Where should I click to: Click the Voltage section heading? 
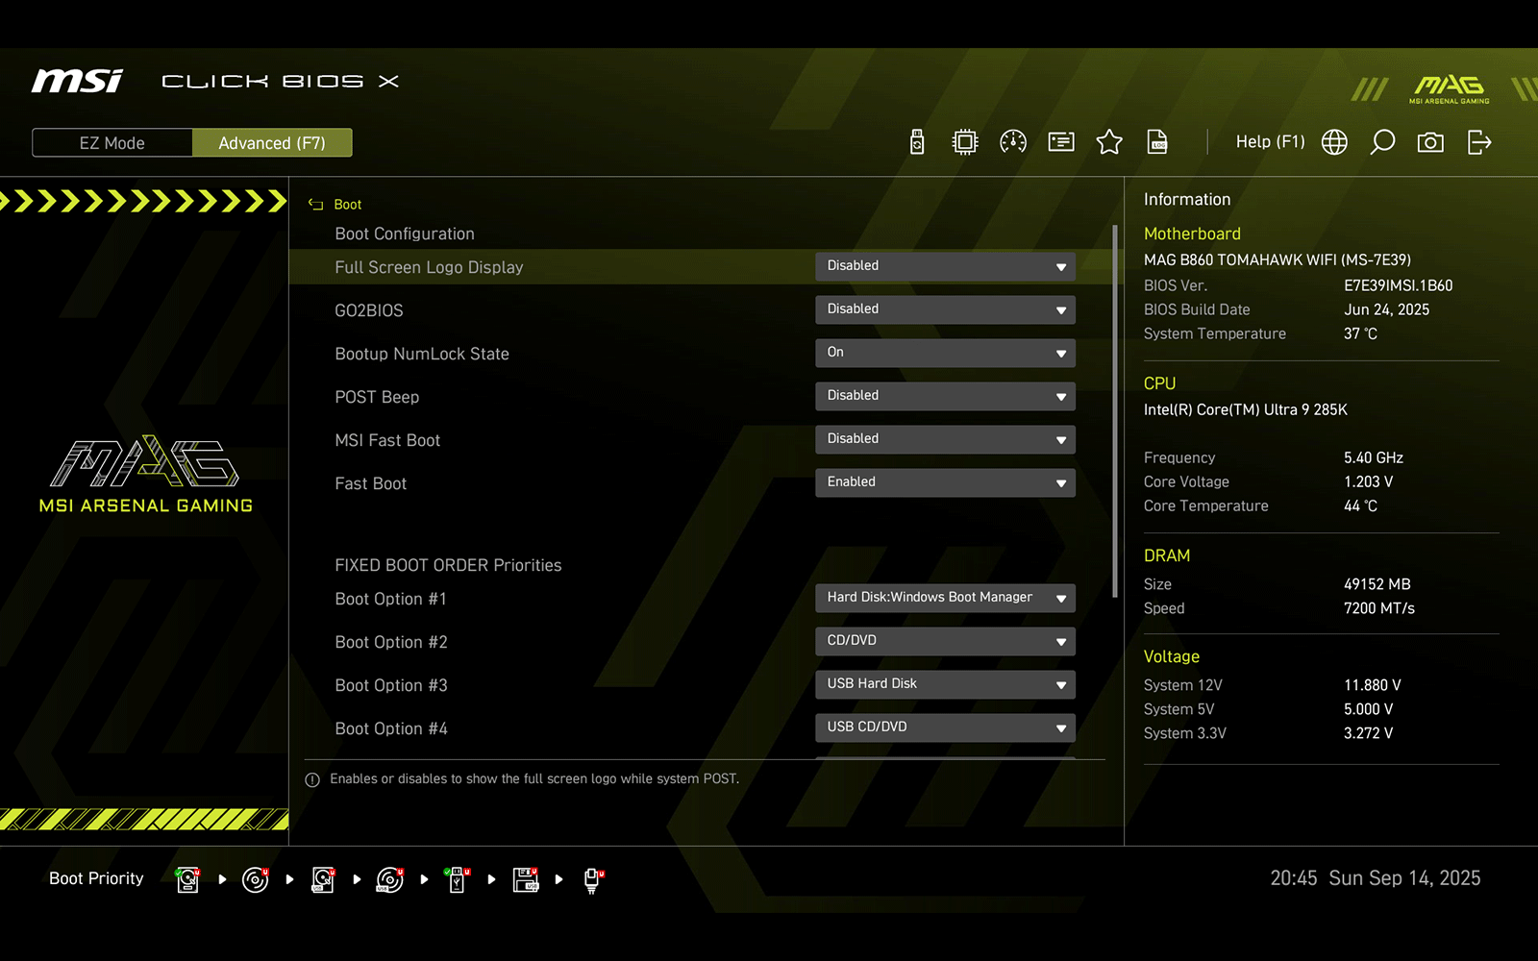pyautogui.click(x=1172, y=656)
